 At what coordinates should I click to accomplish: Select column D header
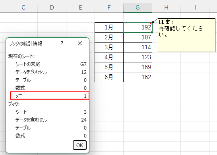[52, 8]
